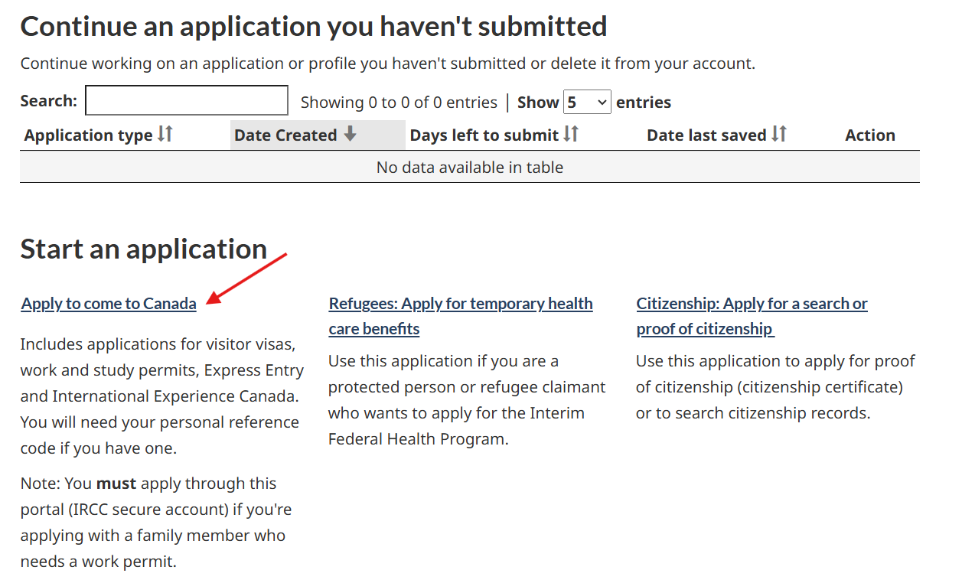
Task: Click the Application type column header text
Action: pyautogui.click(x=88, y=135)
